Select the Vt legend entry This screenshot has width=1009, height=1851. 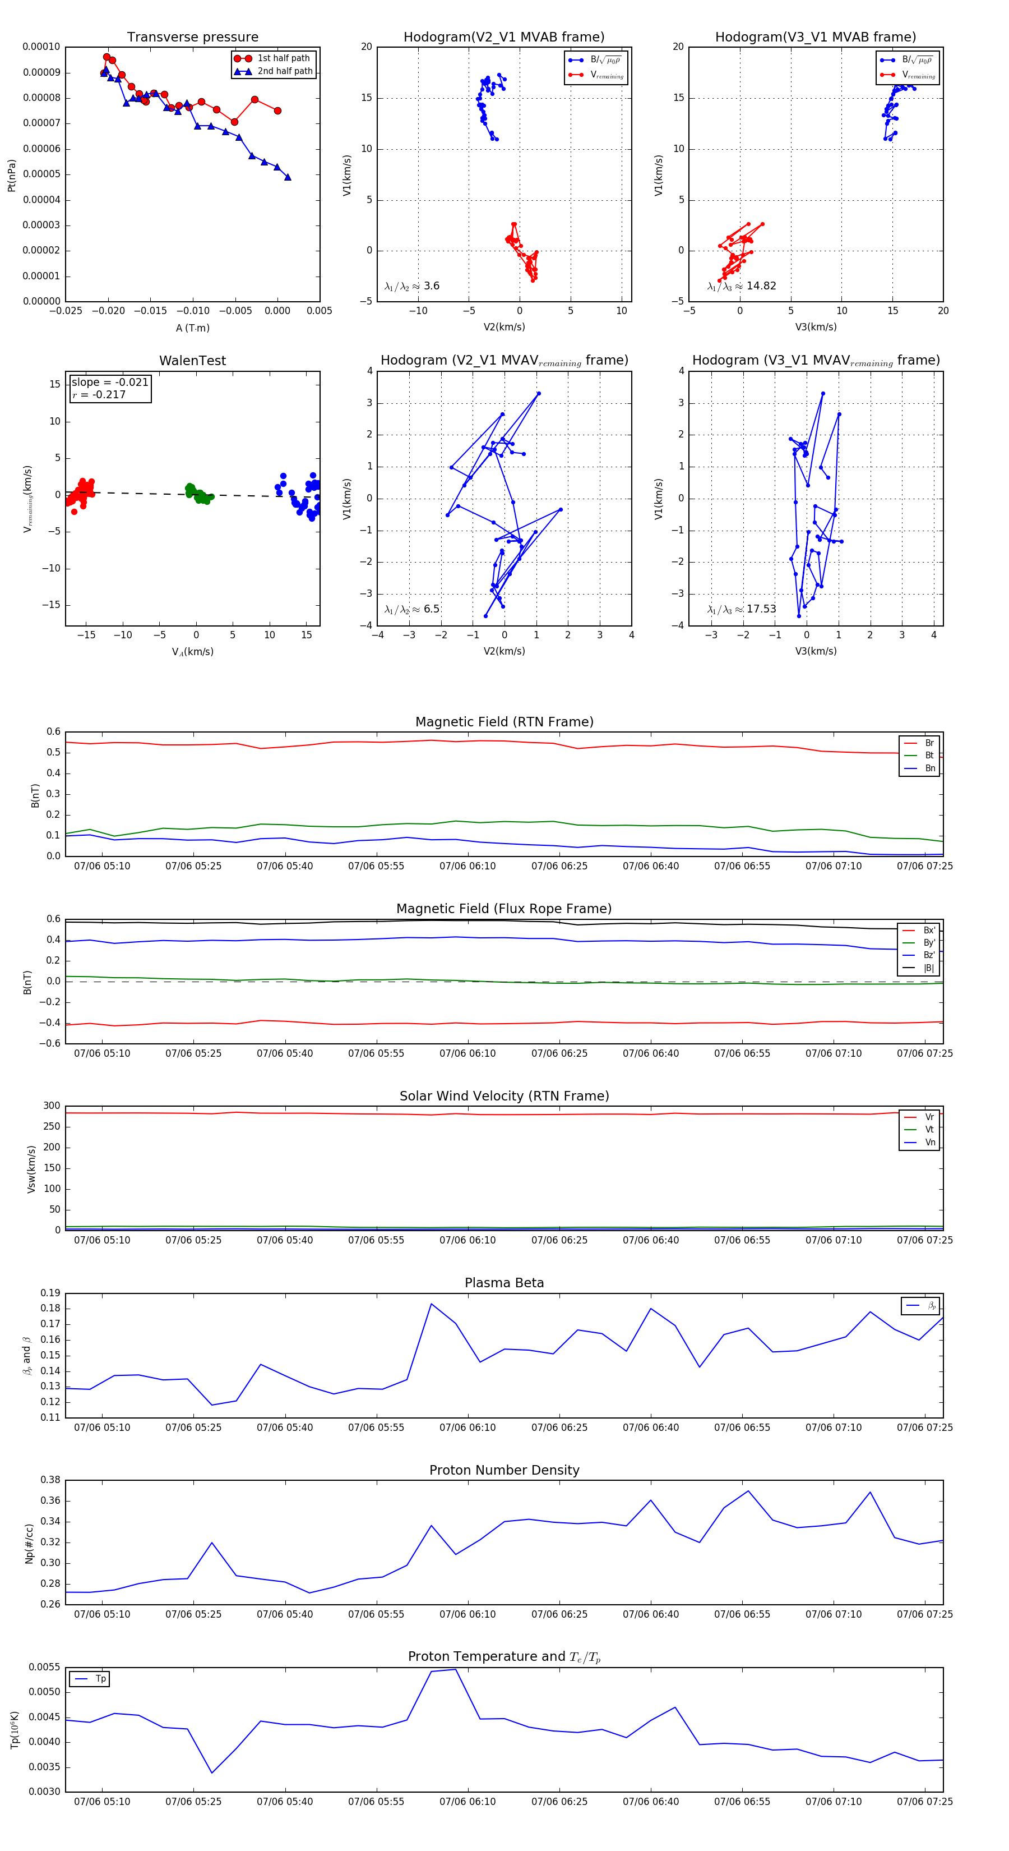[919, 1130]
